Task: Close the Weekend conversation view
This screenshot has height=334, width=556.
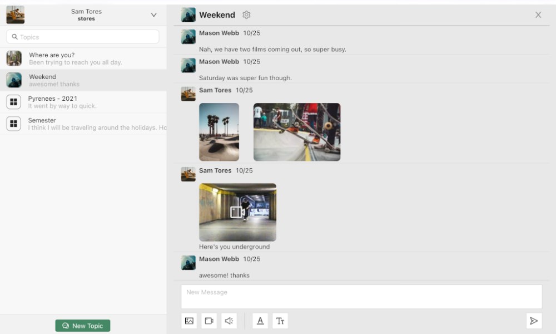Action: [x=538, y=15]
